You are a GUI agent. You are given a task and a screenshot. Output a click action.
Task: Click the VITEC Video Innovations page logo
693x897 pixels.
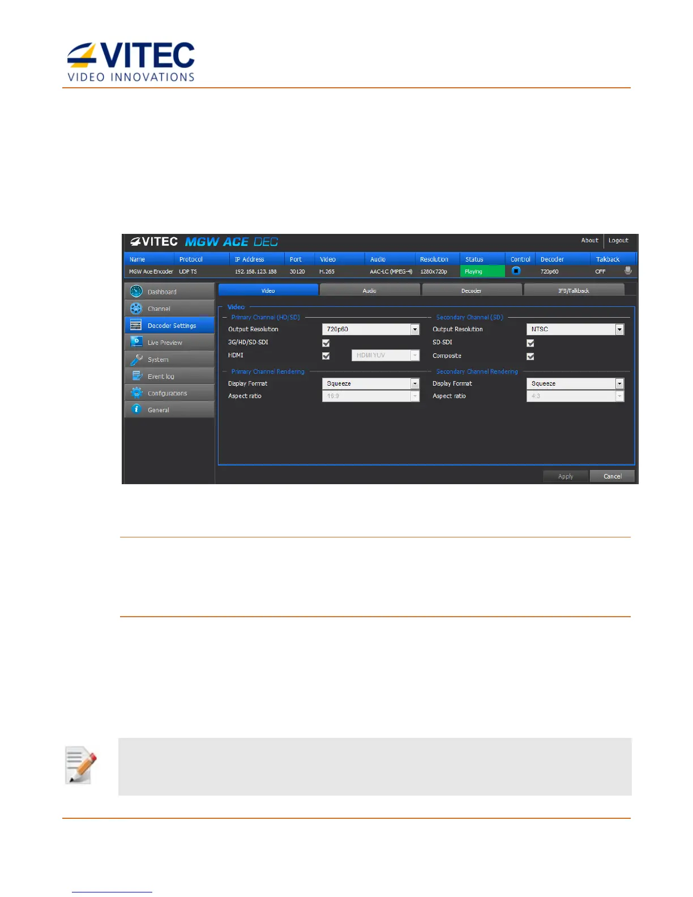(131, 62)
